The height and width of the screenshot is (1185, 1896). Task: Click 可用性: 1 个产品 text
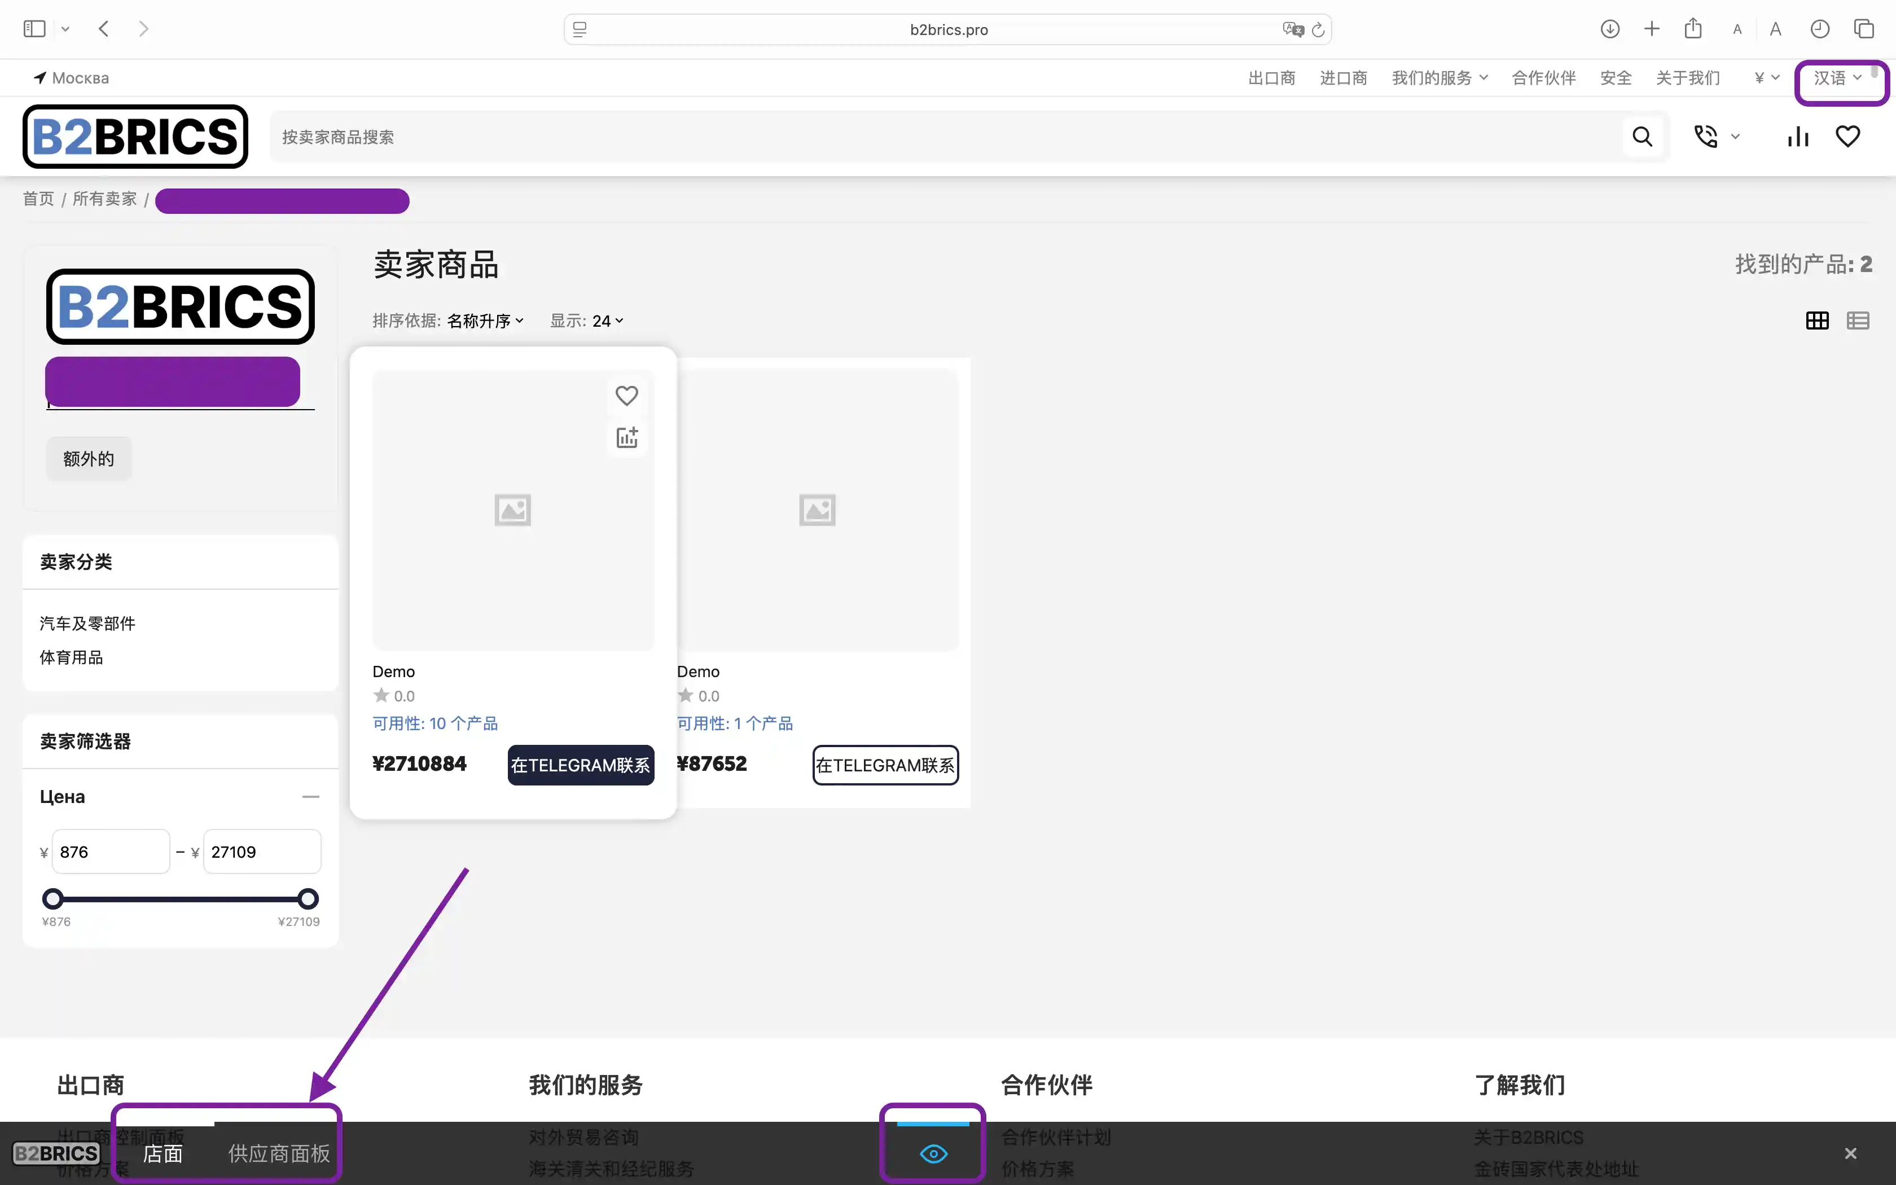pos(735,723)
